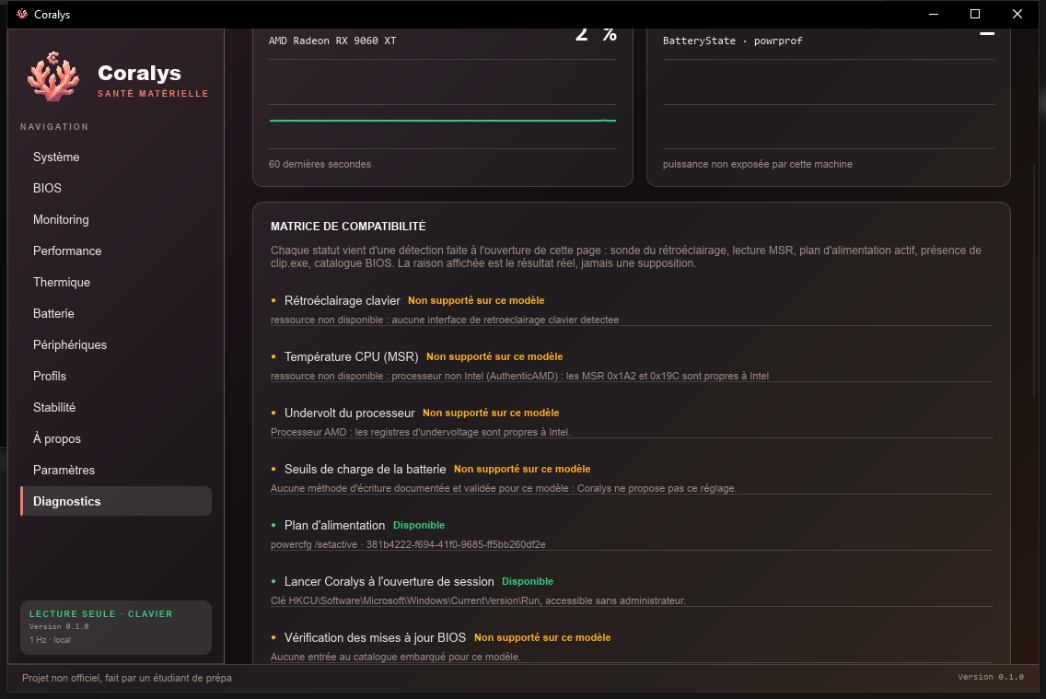Viewport: 1046px width, 699px height.
Task: Click the 60 dernières secondes caption
Action: 320,164
